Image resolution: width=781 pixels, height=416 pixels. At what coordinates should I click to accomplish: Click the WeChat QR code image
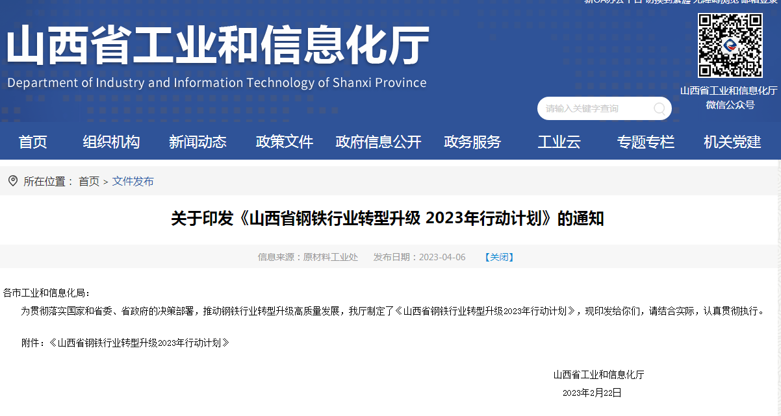(730, 45)
